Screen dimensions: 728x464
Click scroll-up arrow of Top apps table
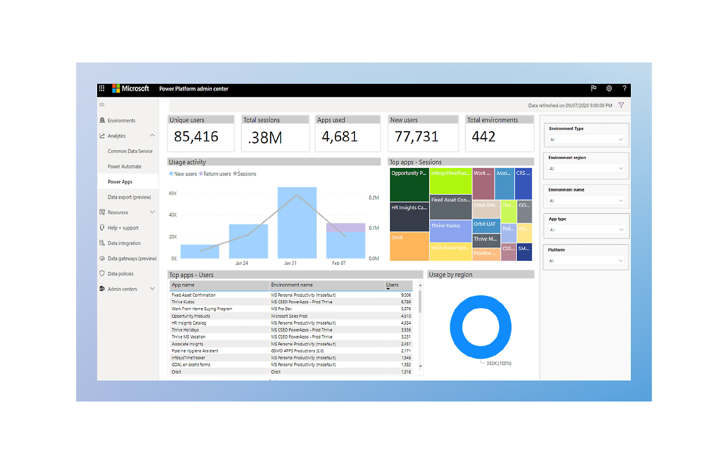tap(420, 285)
